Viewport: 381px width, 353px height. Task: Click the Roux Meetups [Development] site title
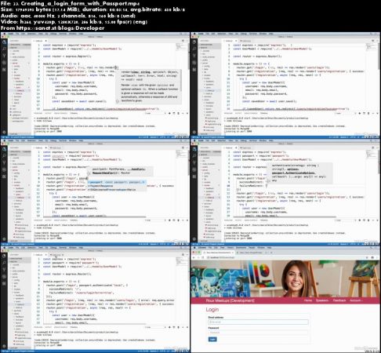pos(230,300)
